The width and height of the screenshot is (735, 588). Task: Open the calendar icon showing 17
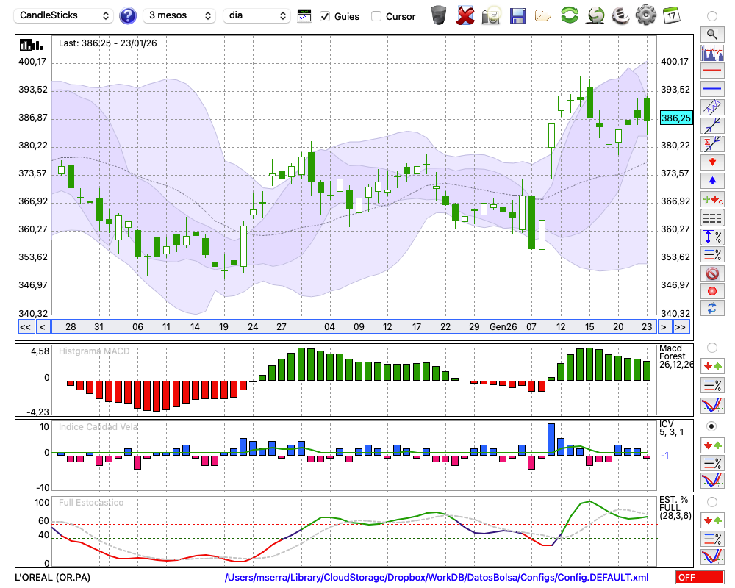pyautogui.click(x=670, y=15)
